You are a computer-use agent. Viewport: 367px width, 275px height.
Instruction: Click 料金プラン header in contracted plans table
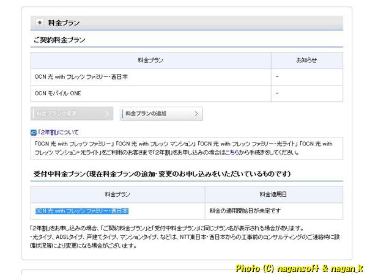click(x=150, y=61)
